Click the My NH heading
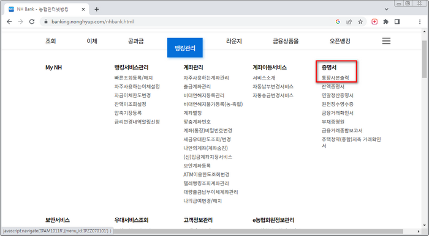 pos(54,67)
